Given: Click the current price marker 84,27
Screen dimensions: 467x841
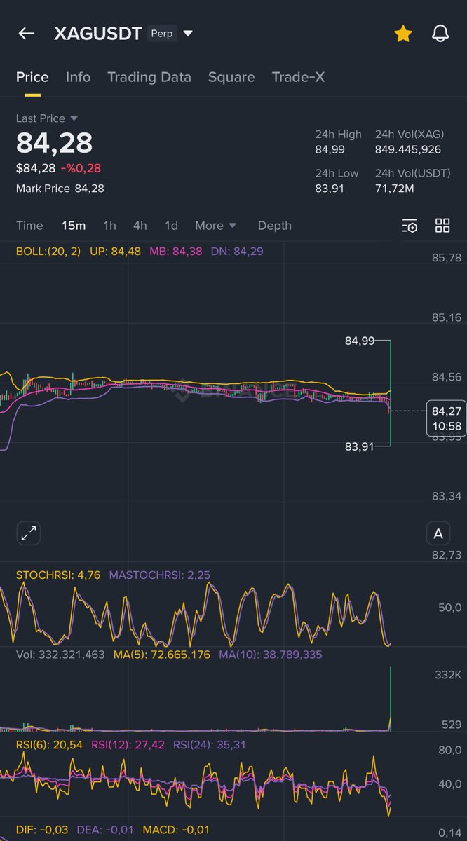Looking at the screenshot, I should tap(446, 418).
